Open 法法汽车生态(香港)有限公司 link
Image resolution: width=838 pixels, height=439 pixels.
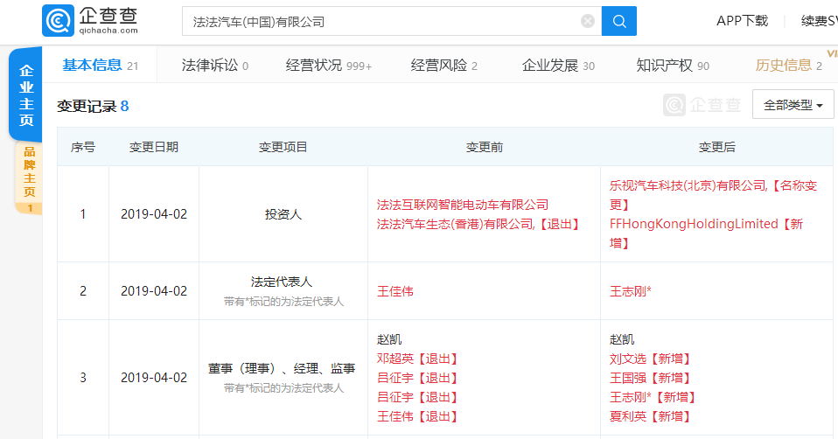tap(456, 224)
